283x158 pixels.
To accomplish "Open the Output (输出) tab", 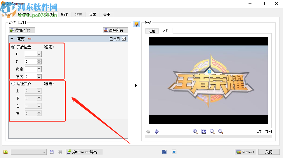I will click(x=65, y=15).
